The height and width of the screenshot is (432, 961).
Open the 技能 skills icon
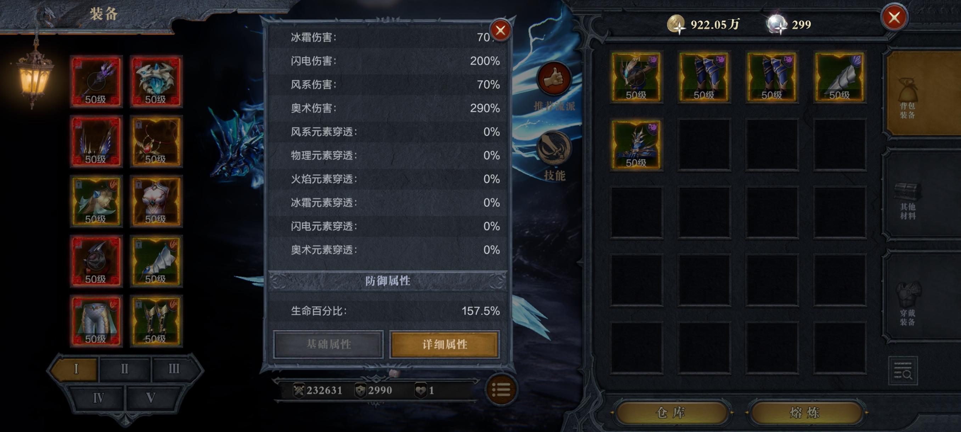[553, 148]
